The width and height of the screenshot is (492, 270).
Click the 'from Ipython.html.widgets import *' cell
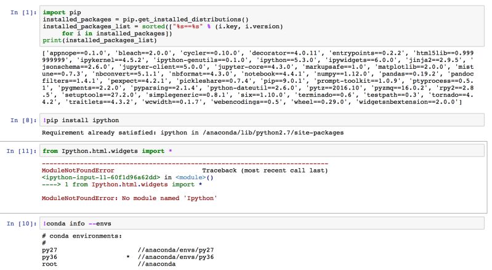[262, 151]
